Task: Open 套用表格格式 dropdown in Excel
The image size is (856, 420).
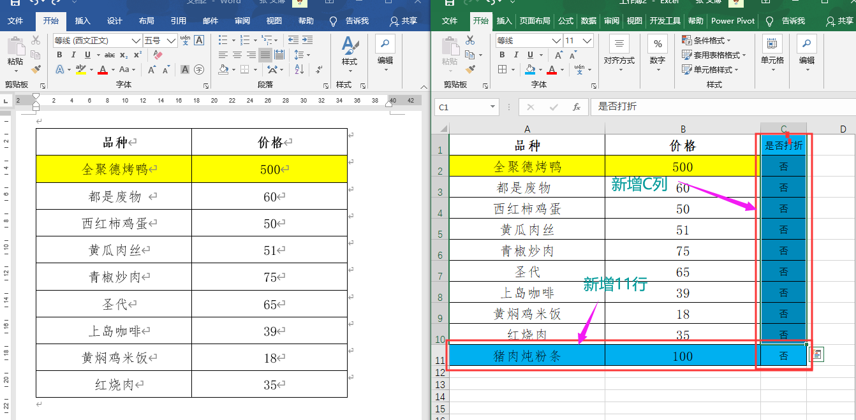Action: (713, 55)
